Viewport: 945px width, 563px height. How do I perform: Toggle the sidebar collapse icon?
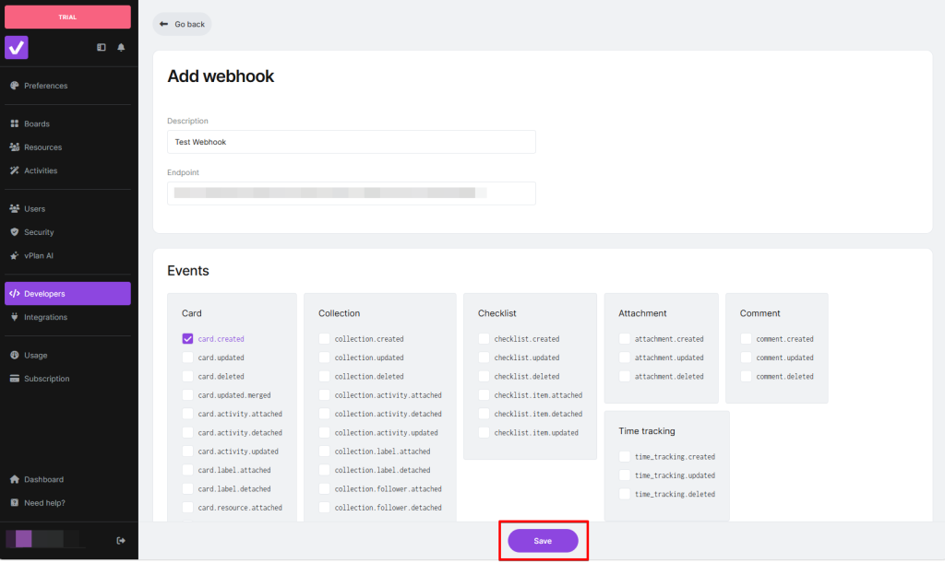[x=102, y=47]
